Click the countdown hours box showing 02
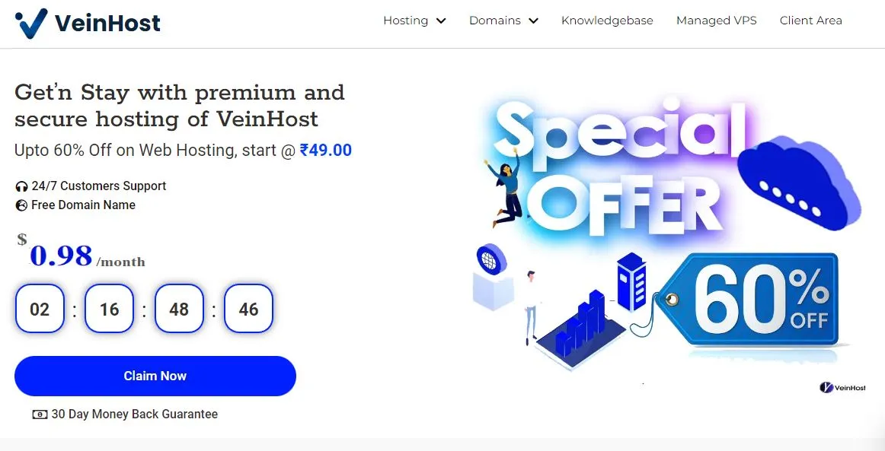 coord(40,308)
